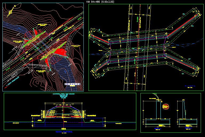This screenshot has height=137, width=205.
Task: Select the red centerline in the section view
Action: click(64, 115)
